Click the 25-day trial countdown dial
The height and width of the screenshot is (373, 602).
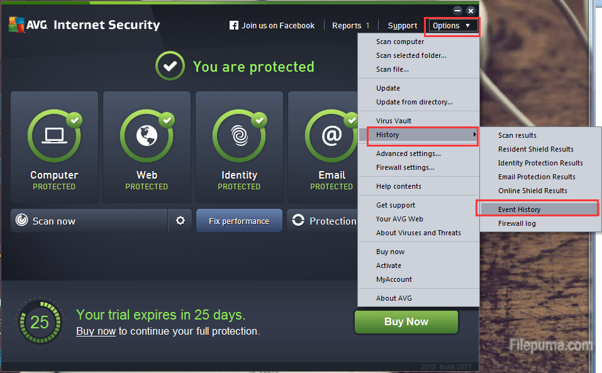[40, 323]
